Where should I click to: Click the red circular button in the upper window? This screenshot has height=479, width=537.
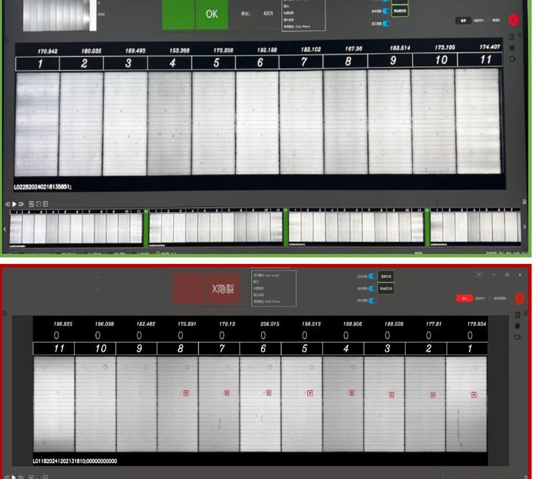pos(513,20)
